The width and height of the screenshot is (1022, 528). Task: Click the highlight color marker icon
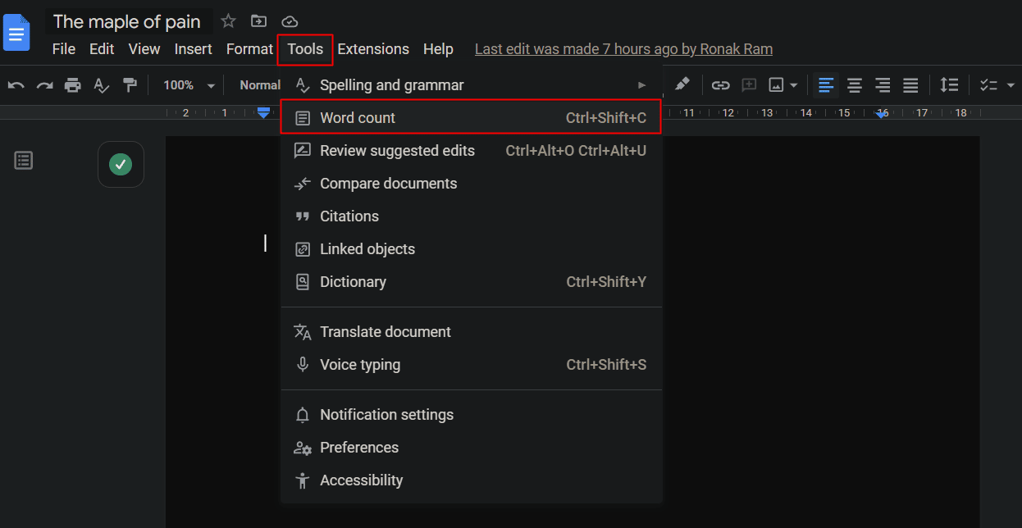[x=682, y=84]
